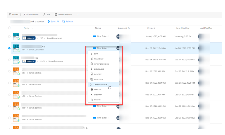This screenshot has height=135, width=225.
Task: Click the Download arrow icon in context menu
Action: (92, 69)
